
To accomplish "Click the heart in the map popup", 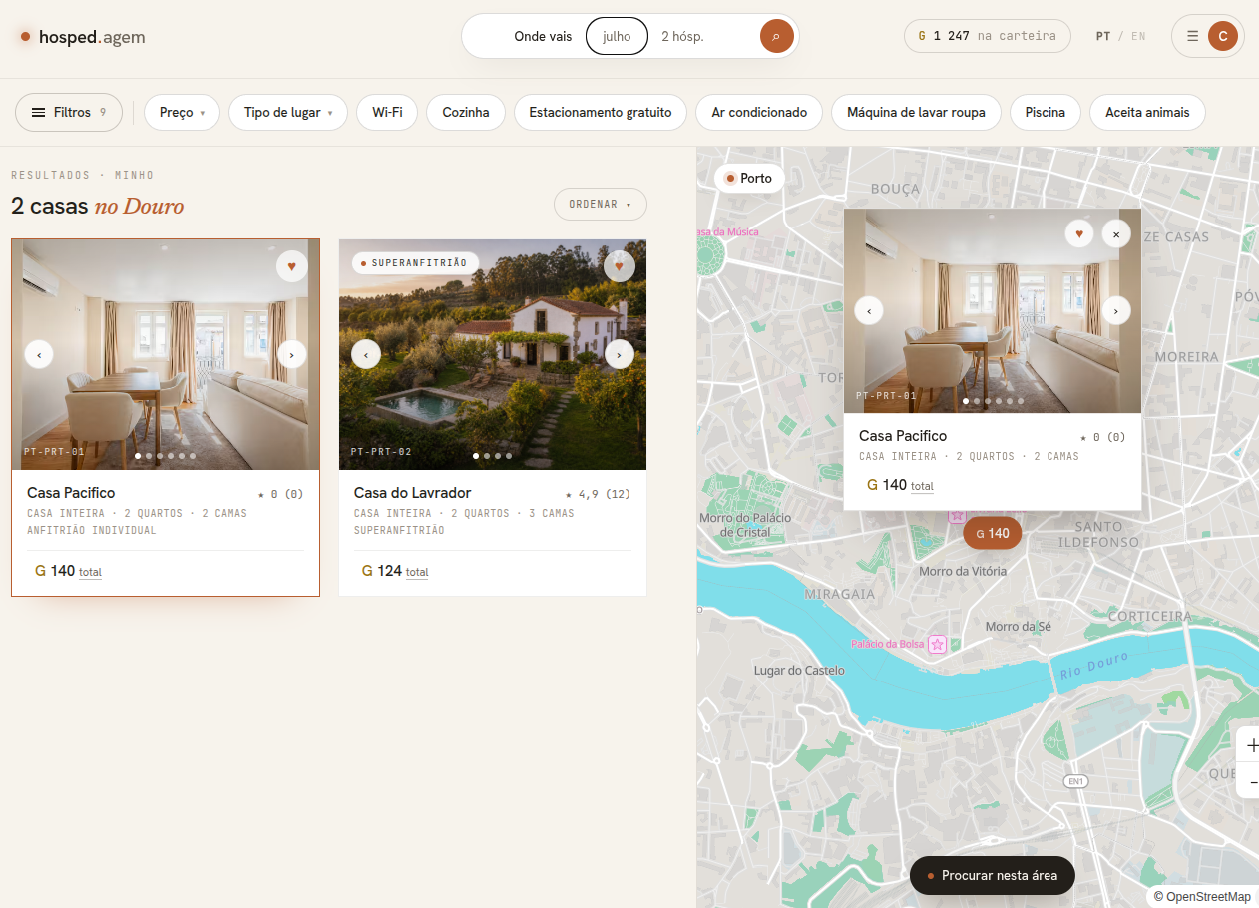I will [x=1078, y=234].
